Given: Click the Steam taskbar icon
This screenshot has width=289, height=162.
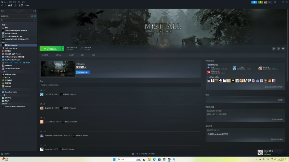Looking at the screenshot, I should [169, 159].
